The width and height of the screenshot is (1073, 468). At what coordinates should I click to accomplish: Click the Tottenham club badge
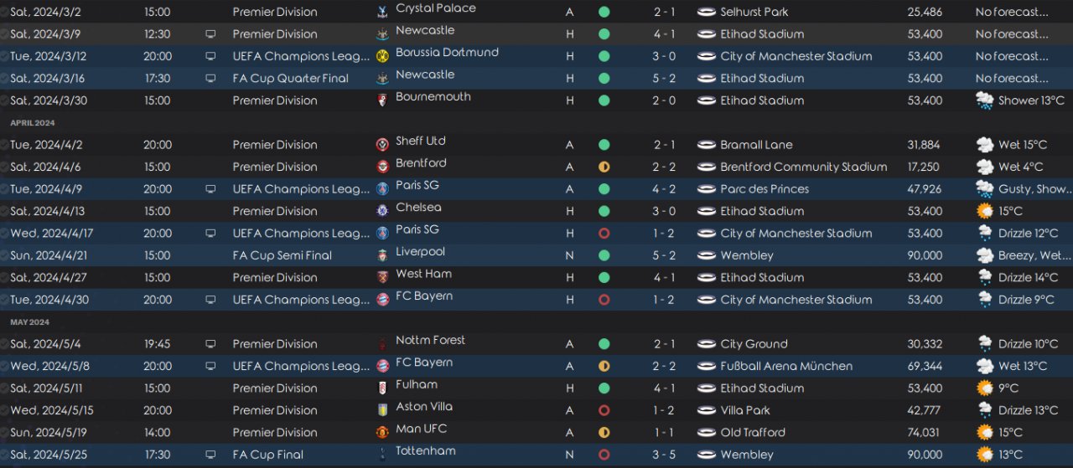point(382,455)
